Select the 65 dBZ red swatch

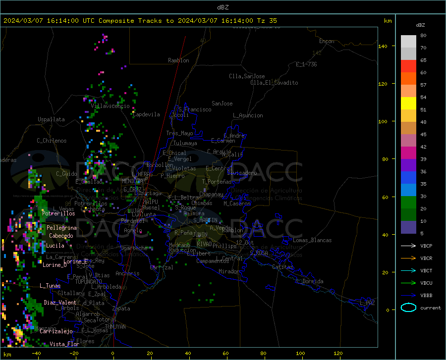pyautogui.click(x=408, y=66)
